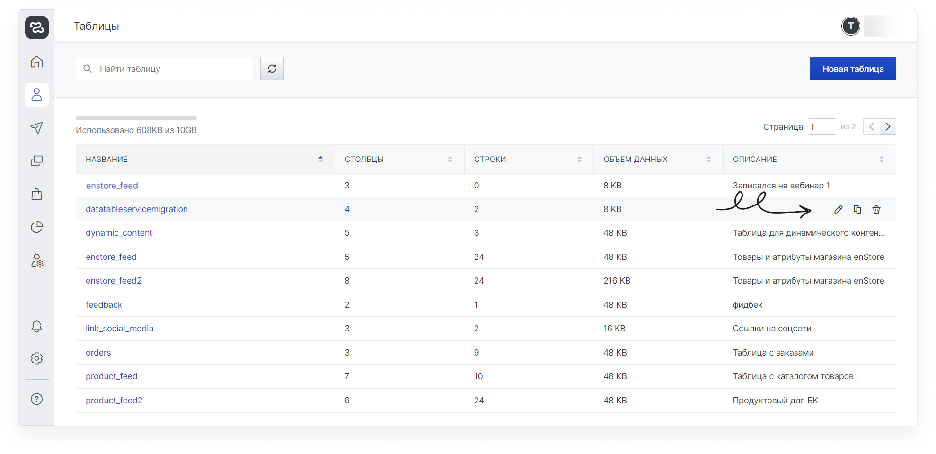Image resolution: width=936 pixels, height=454 pixels.
Task: Click the app logo in sidebar
Action: [37, 27]
